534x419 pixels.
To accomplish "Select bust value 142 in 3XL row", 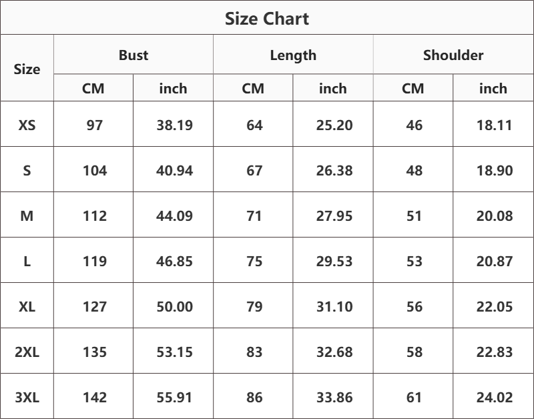I will click(95, 397).
